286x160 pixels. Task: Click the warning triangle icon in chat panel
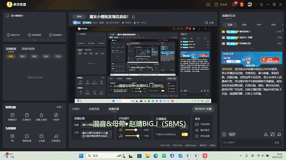coord(266,134)
